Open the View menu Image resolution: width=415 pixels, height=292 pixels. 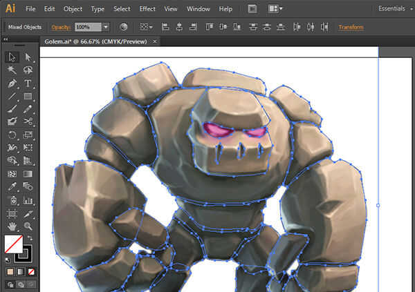(x=171, y=9)
